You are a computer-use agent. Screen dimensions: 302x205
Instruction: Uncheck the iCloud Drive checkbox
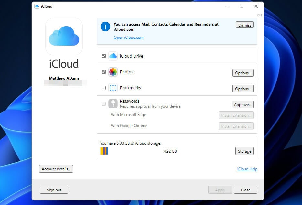(104, 56)
